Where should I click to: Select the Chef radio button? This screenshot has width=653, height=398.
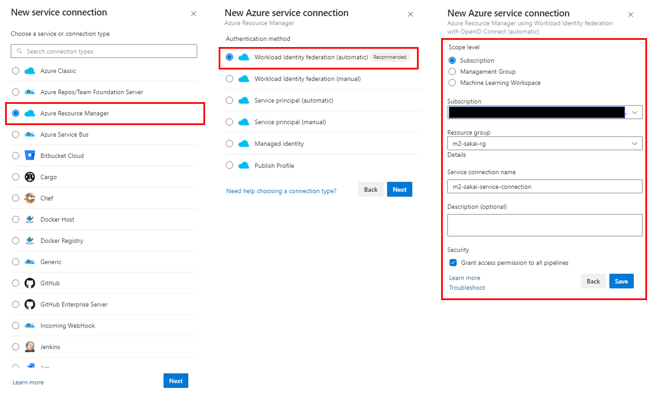point(16,198)
